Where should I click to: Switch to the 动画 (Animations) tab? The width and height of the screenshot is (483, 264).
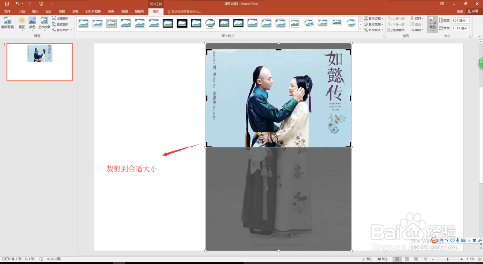coord(75,11)
